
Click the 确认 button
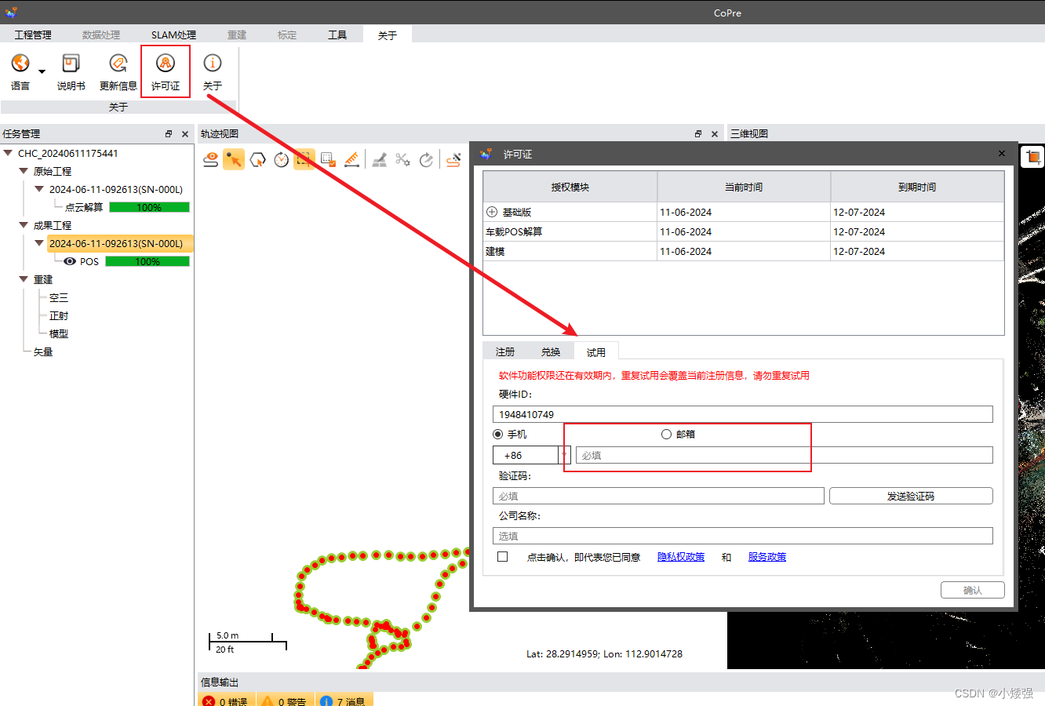tap(973, 590)
